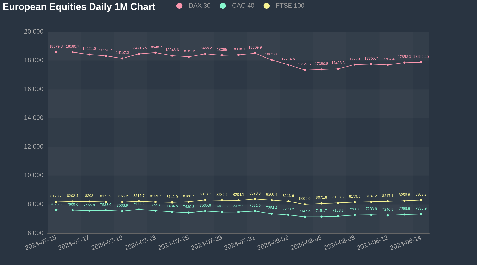Click the CAC data label 7531.6
This screenshot has width=477, height=265.
point(255,206)
